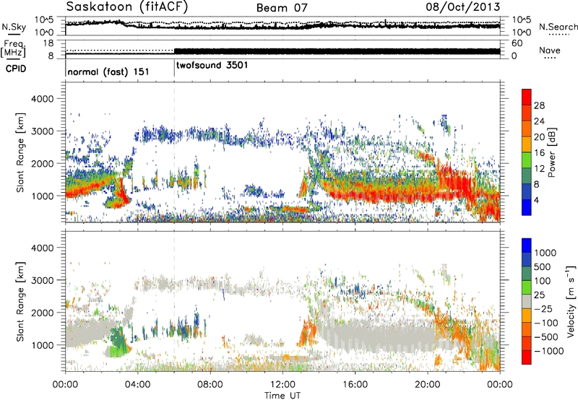The width and height of the screenshot is (578, 400).
Task: Click the 20:00 time tick label
Action: tap(427, 385)
